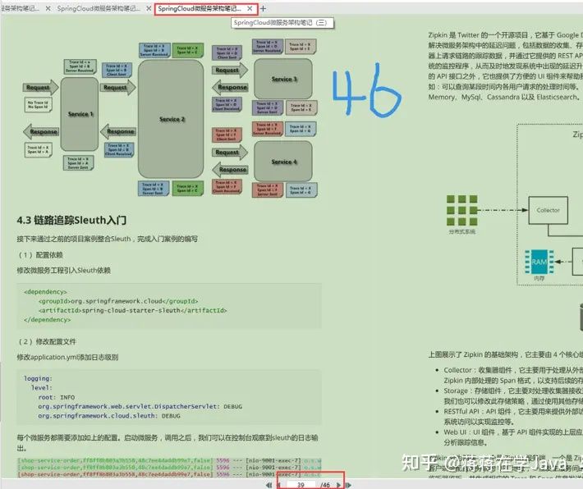Screen dimensions: 583x489
Task: Click the Service 4 box in the diagram
Action: 283,162
